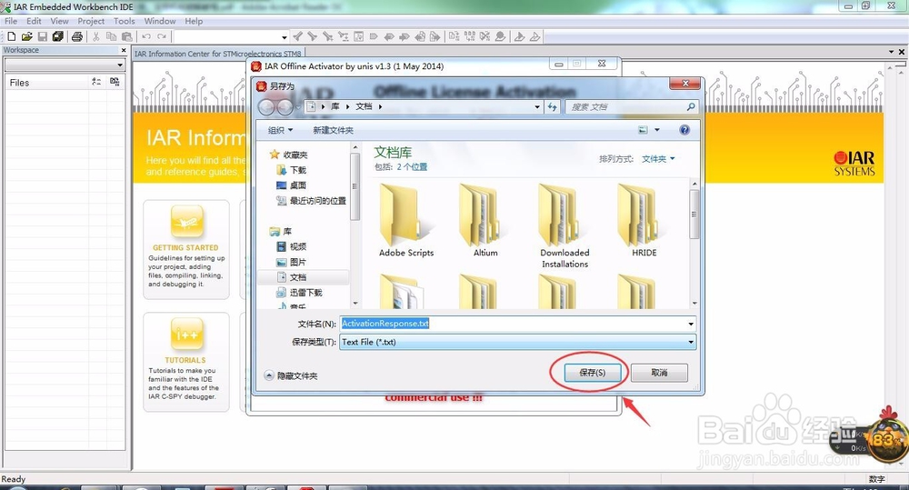The width and height of the screenshot is (909, 490).
Task: Click the Back arrow in the Save As dialog
Action: [267, 107]
